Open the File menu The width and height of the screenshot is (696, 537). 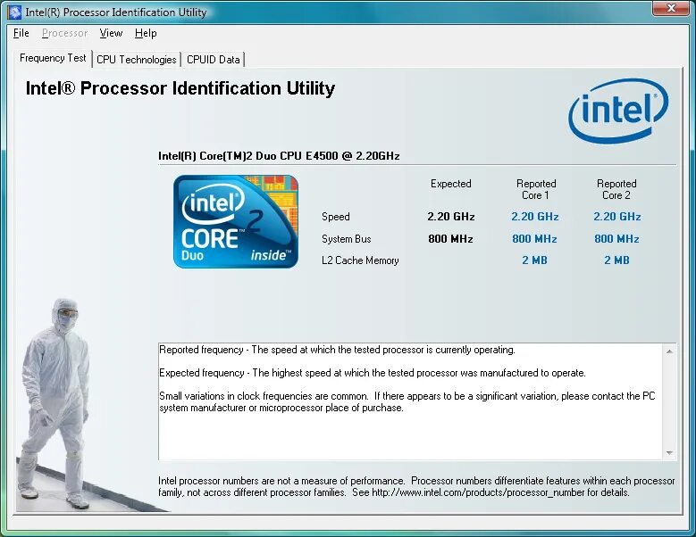point(21,33)
